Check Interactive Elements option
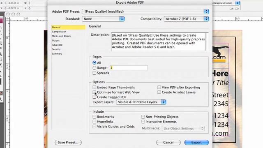The width and height of the screenshot is (263, 148). pos(143,122)
